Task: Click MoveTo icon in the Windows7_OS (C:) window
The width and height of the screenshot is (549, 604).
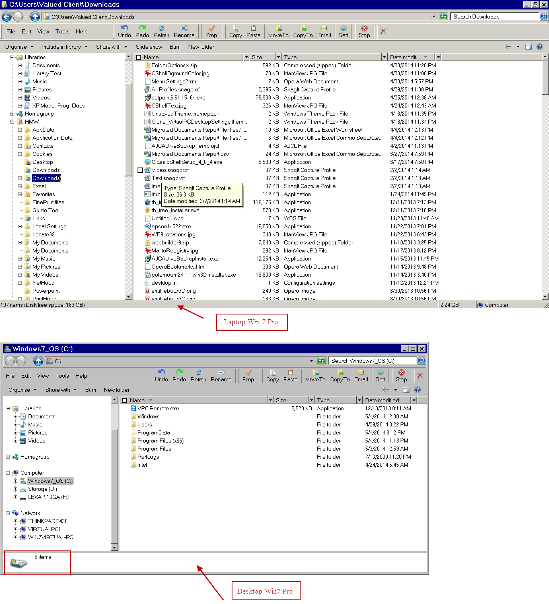Action: pos(315,373)
